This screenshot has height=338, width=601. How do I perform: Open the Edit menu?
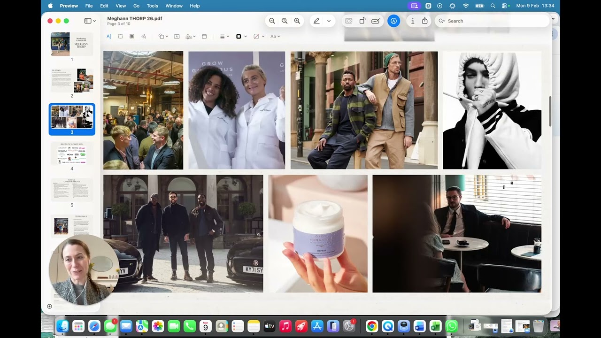(104, 6)
